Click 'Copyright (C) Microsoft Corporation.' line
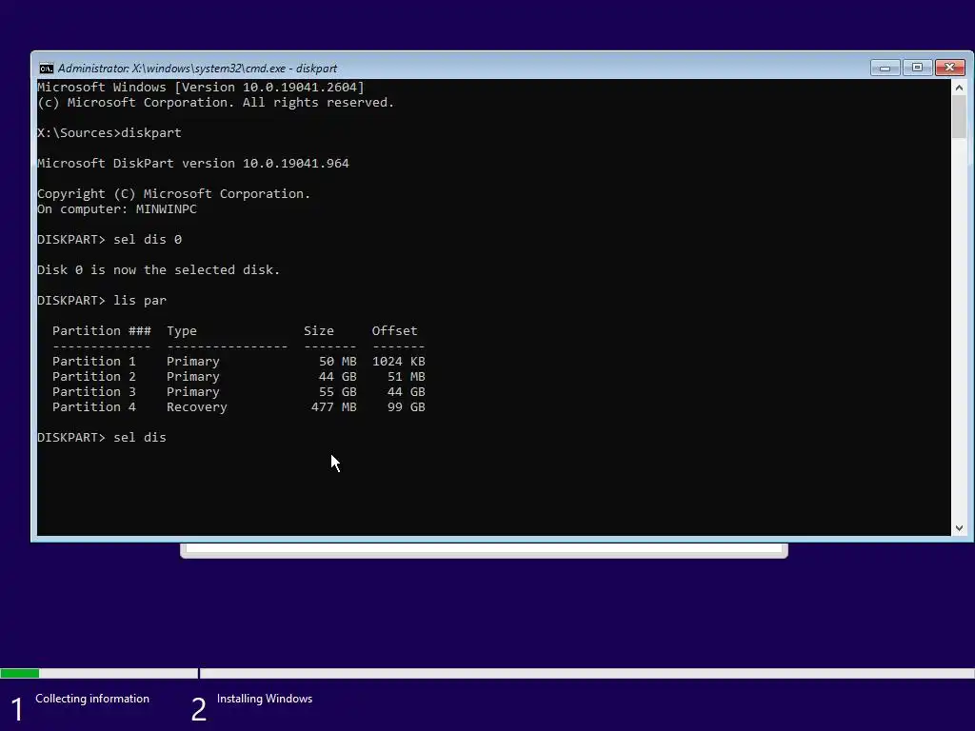Viewport: 975px width, 731px height. 173,194
